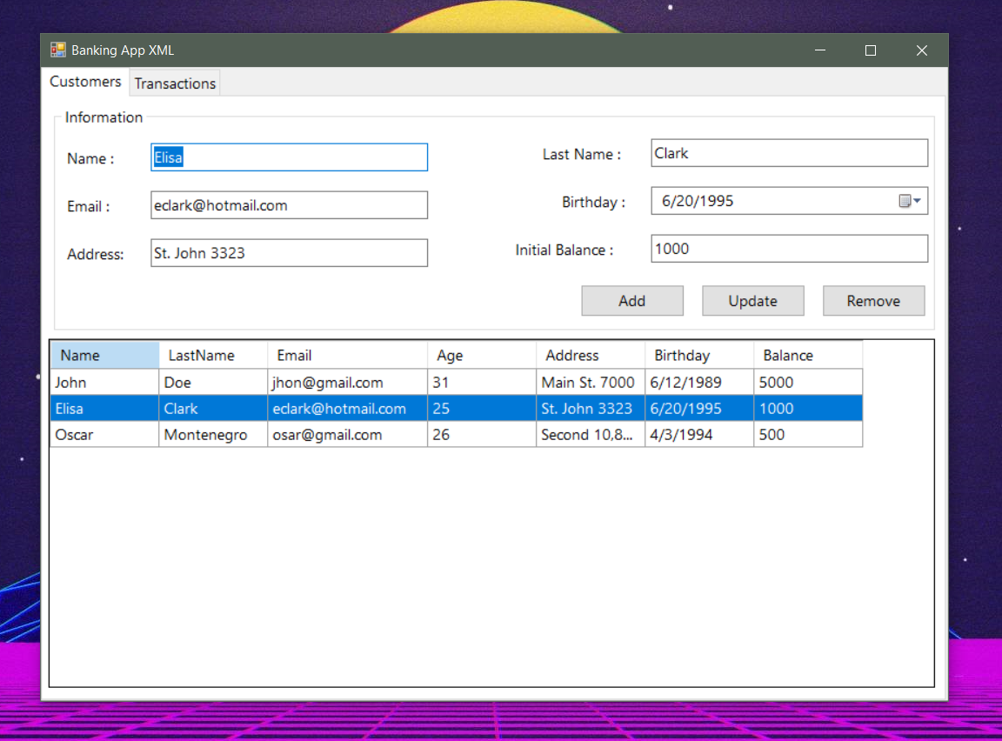
Task: Focus the Name field containing Elisa
Action: (289, 157)
